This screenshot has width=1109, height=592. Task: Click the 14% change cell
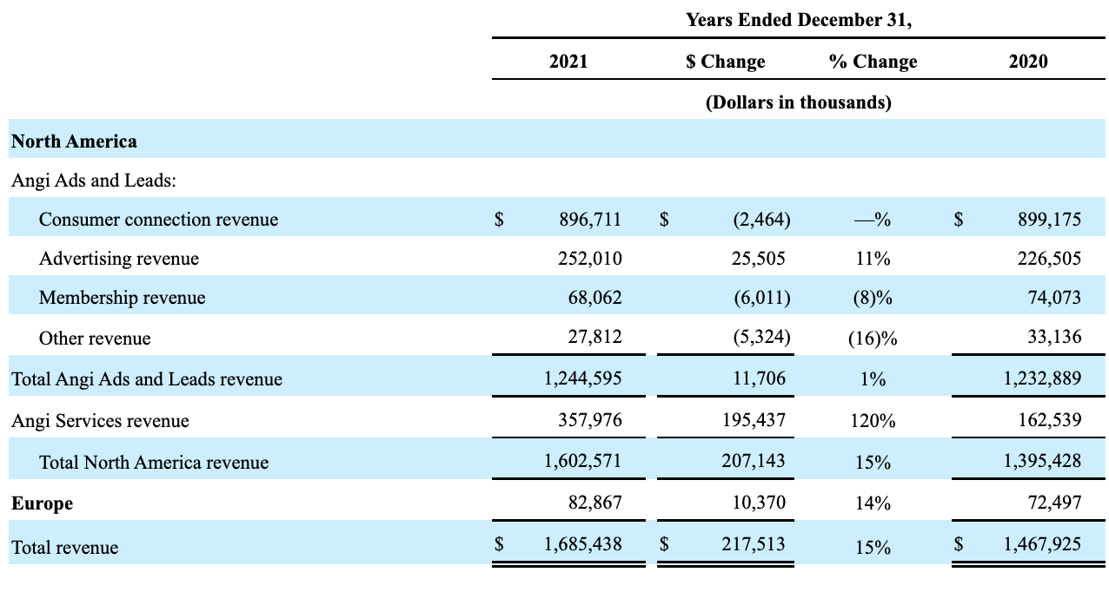tap(873, 503)
